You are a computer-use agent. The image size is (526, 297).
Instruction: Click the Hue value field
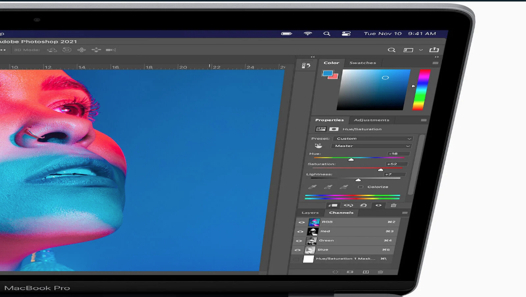[398, 154]
